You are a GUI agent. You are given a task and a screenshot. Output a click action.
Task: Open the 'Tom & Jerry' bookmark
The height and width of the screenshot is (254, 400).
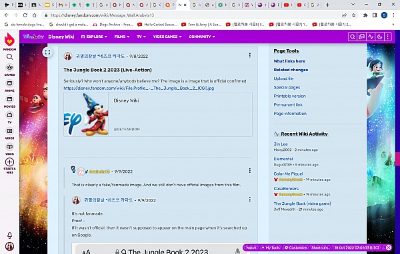201,25
